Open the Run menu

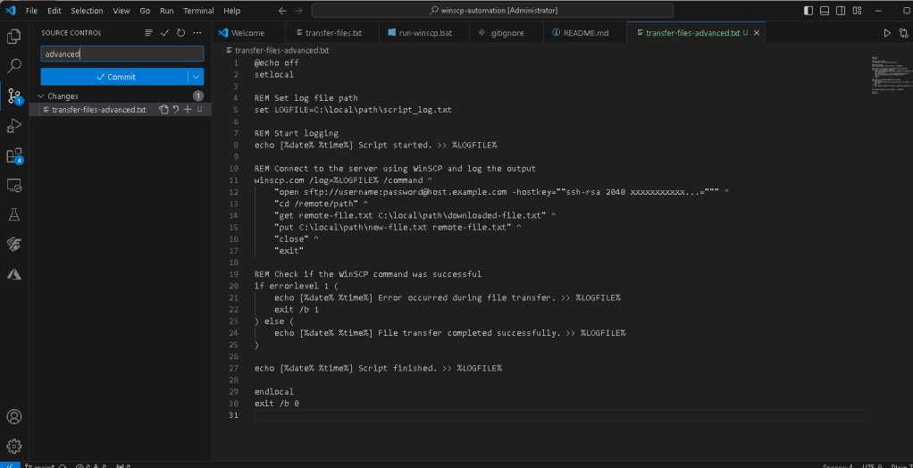click(166, 11)
